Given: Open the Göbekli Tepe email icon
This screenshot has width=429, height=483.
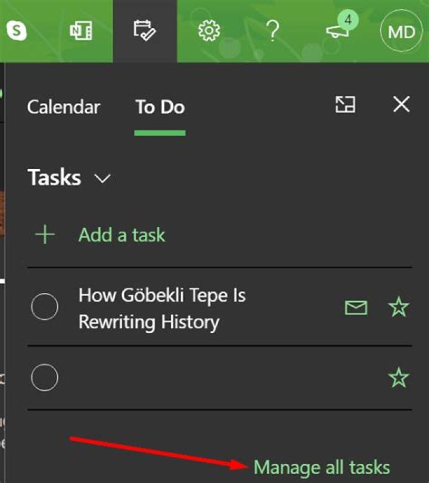Looking at the screenshot, I should click(356, 308).
